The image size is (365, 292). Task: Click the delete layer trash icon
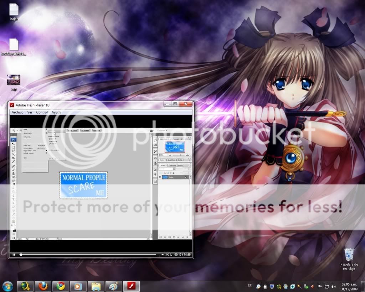187,237
